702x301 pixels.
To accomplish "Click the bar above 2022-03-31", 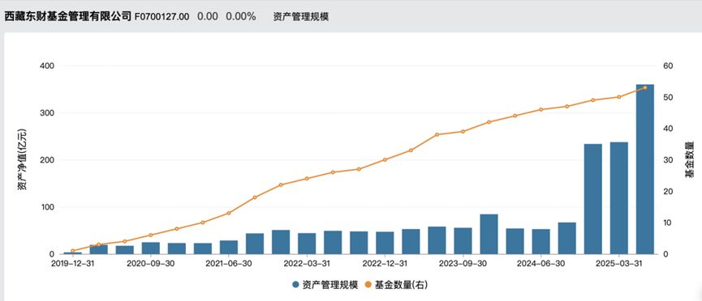I will point(307,244).
